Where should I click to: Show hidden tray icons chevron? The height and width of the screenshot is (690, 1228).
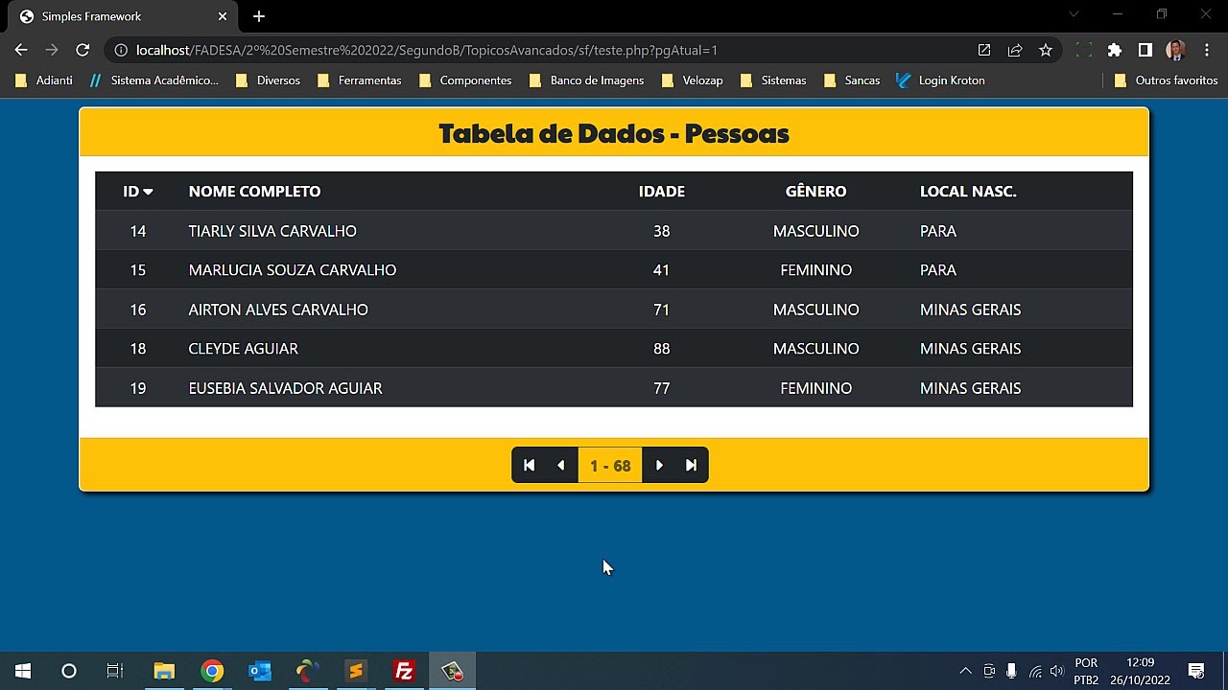point(965,671)
